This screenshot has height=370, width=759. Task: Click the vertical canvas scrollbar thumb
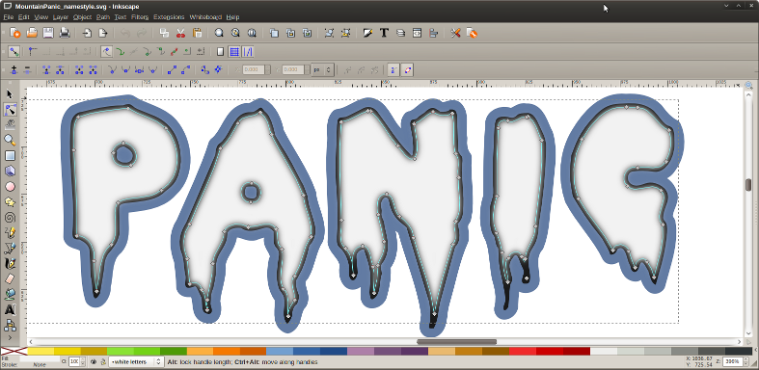[748, 185]
